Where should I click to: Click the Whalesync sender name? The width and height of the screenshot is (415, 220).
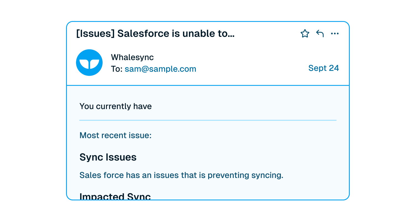[x=132, y=57]
